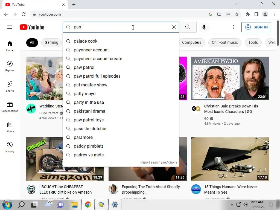280x210 pixels.
Task: Open 'Exposing The Truth About Shopify' title
Action: (151, 189)
